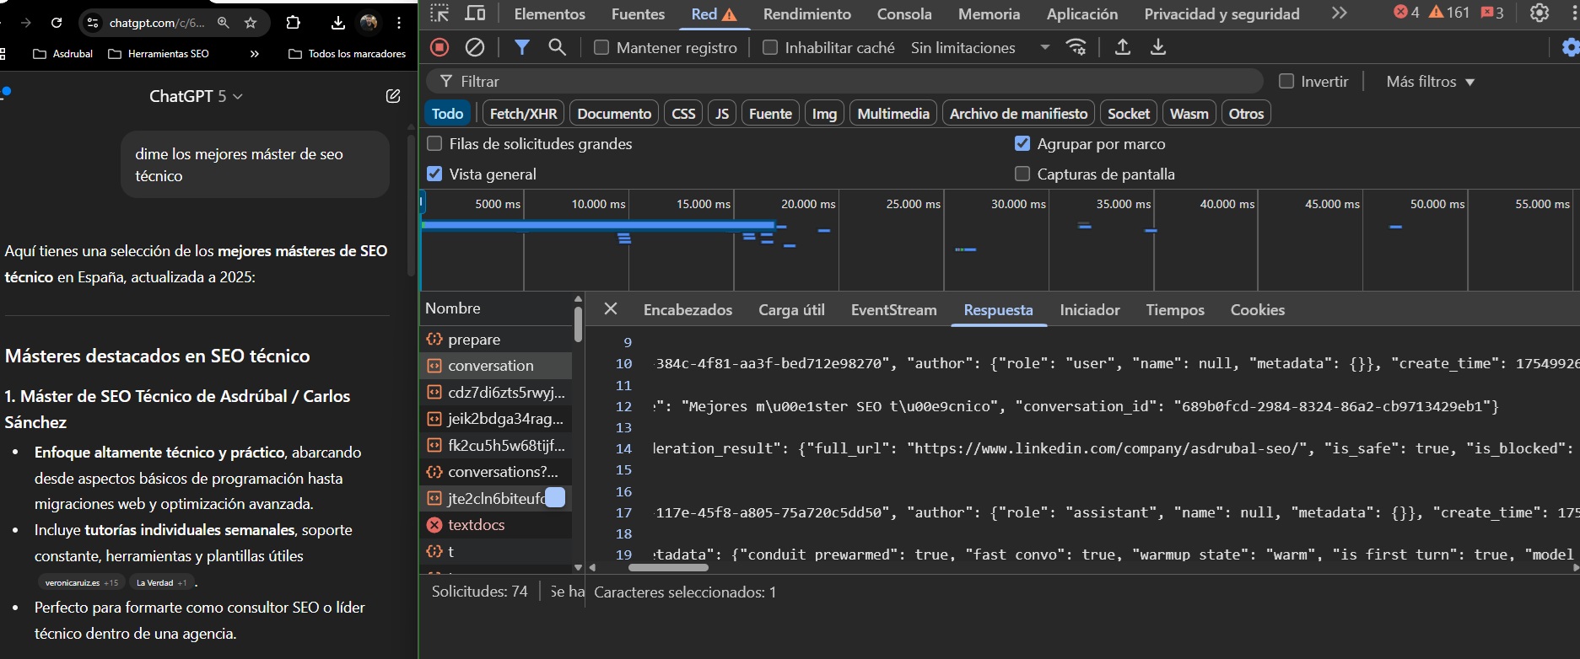Open browser downloads icon
Image resolution: width=1580 pixels, height=659 pixels.
pos(338,23)
